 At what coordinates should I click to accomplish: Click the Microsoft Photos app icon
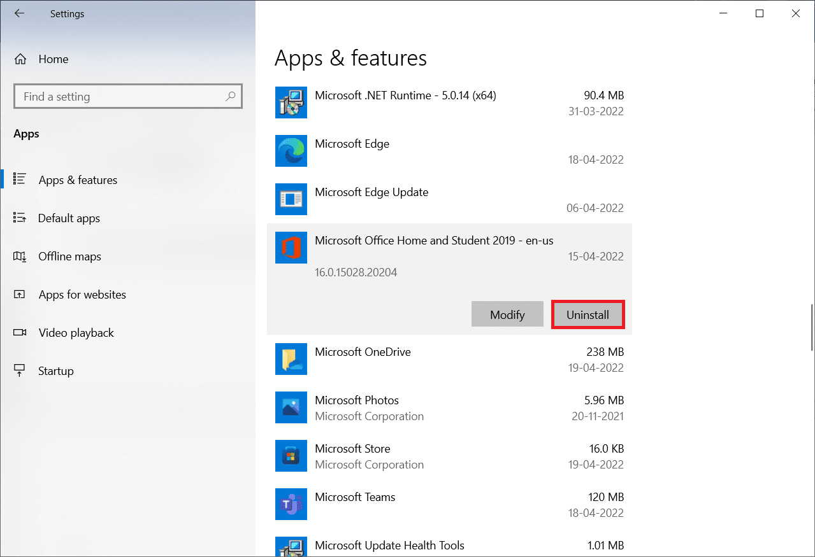291,408
